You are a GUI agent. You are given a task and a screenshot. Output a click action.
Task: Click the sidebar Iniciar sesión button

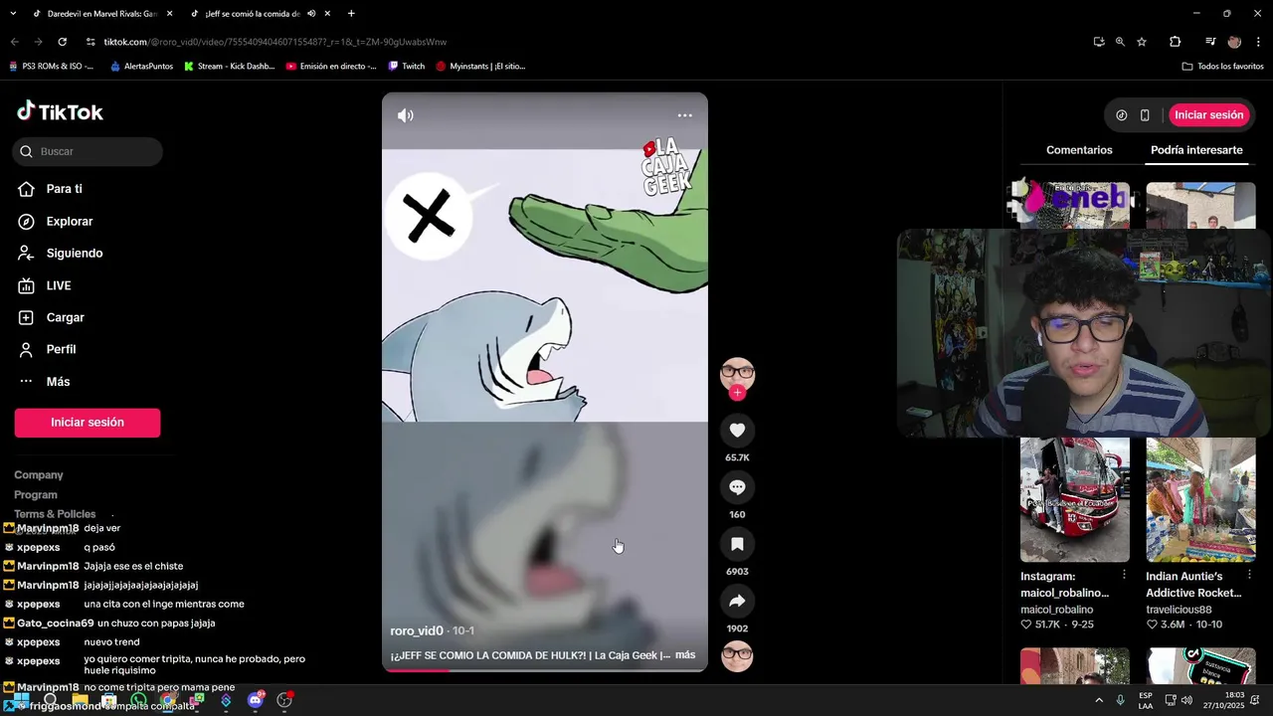[x=88, y=423]
